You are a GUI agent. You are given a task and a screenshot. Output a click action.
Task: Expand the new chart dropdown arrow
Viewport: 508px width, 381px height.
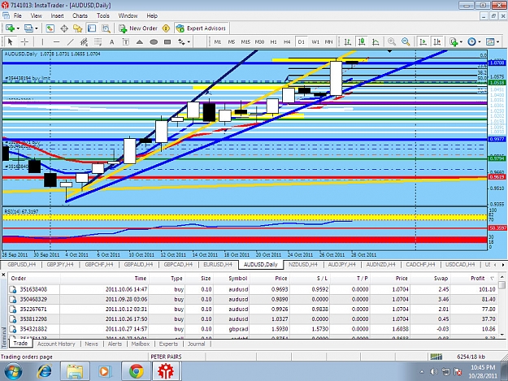[x=18, y=28]
